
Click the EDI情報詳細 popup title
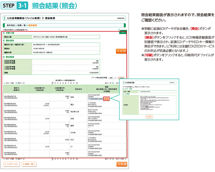(130, 83)
